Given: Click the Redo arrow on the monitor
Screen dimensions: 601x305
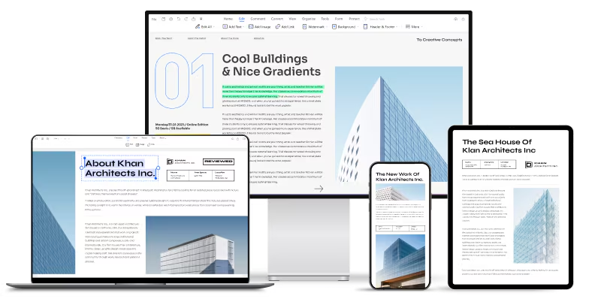Looking at the screenshot, I should [186, 19].
